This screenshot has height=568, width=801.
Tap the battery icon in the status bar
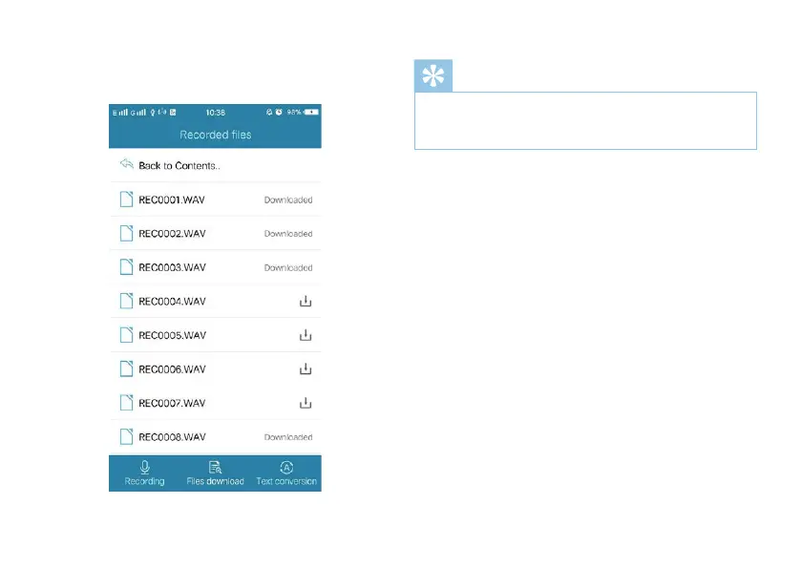click(311, 112)
